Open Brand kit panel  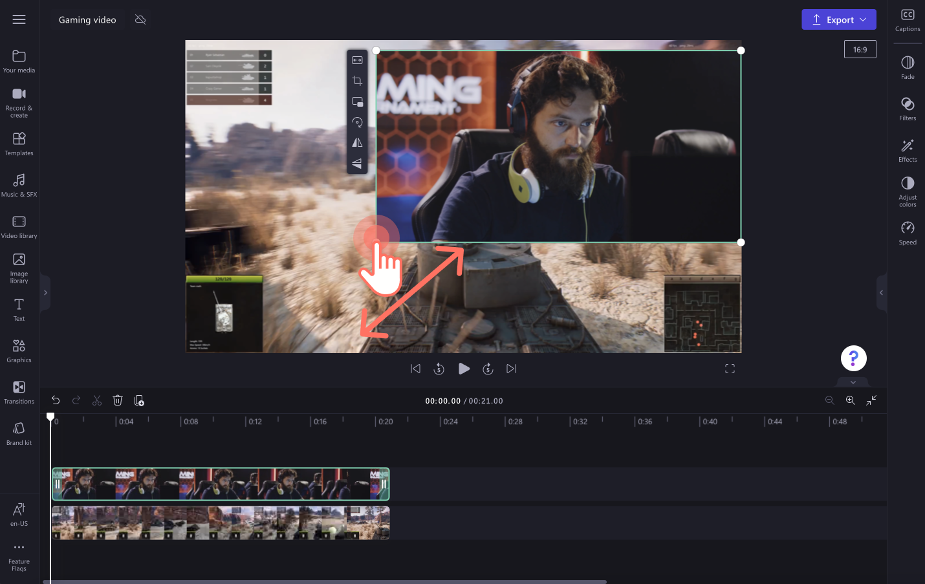pyautogui.click(x=19, y=434)
